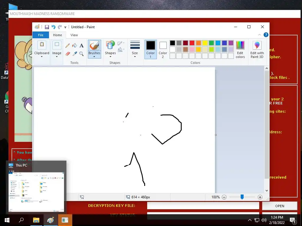302x226 pixels.
Task: Open the shape Fill dropdown
Action: (121, 50)
